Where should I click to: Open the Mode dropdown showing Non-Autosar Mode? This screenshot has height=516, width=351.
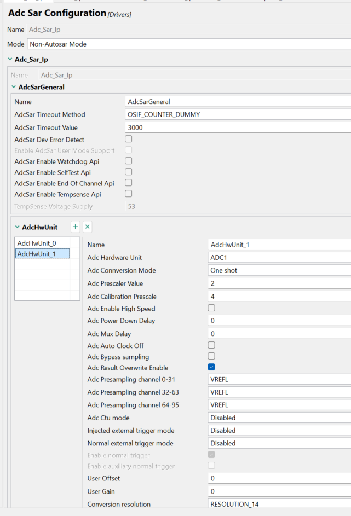186,44
